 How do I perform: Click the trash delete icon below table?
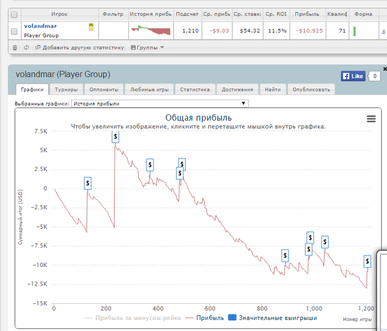[14, 48]
